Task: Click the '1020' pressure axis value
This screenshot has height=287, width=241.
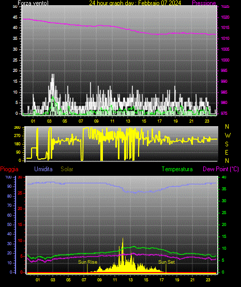Action: click(x=225, y=17)
